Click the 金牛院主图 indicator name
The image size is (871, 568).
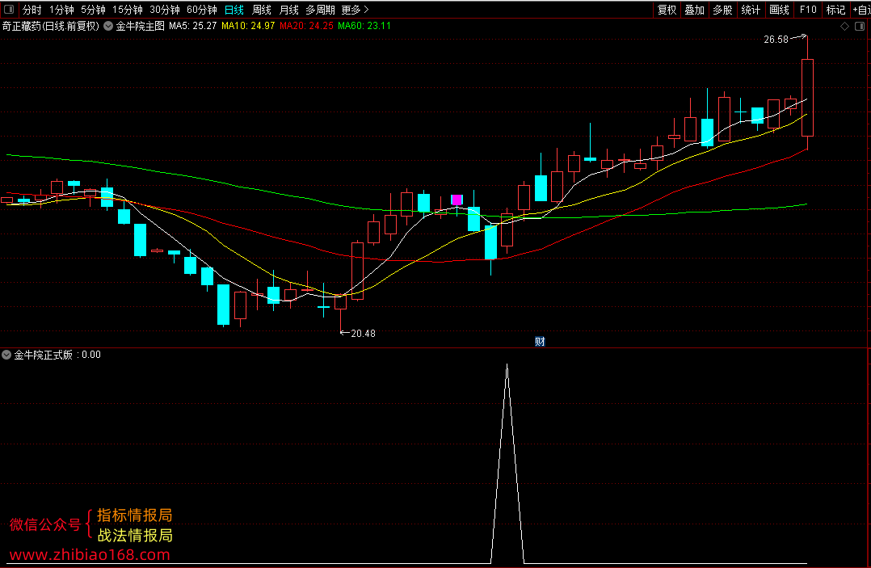[140, 26]
